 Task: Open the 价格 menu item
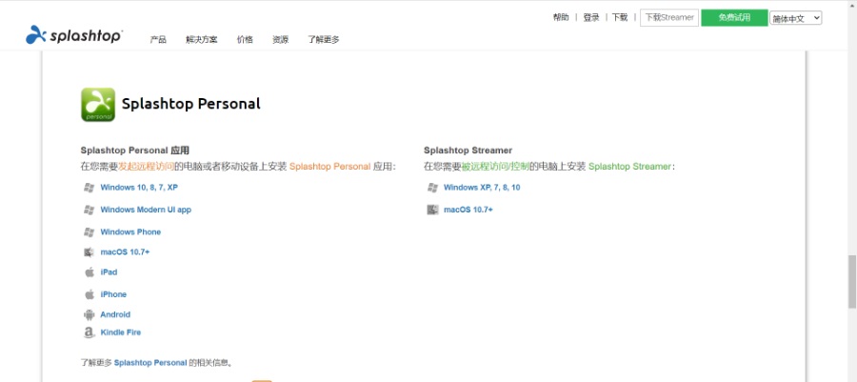pos(245,39)
